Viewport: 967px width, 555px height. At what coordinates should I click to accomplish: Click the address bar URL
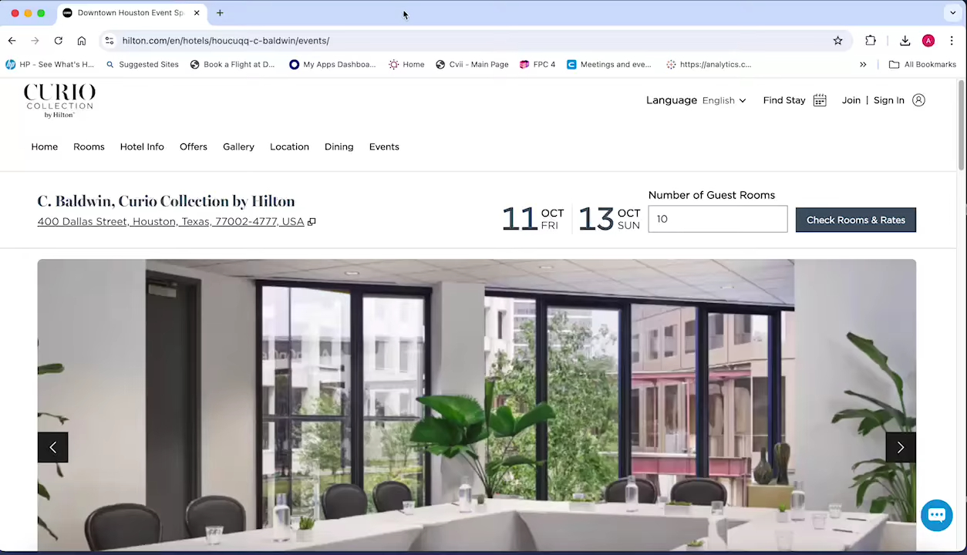(x=226, y=41)
